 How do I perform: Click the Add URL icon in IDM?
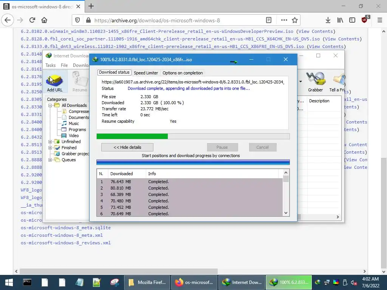point(54,82)
